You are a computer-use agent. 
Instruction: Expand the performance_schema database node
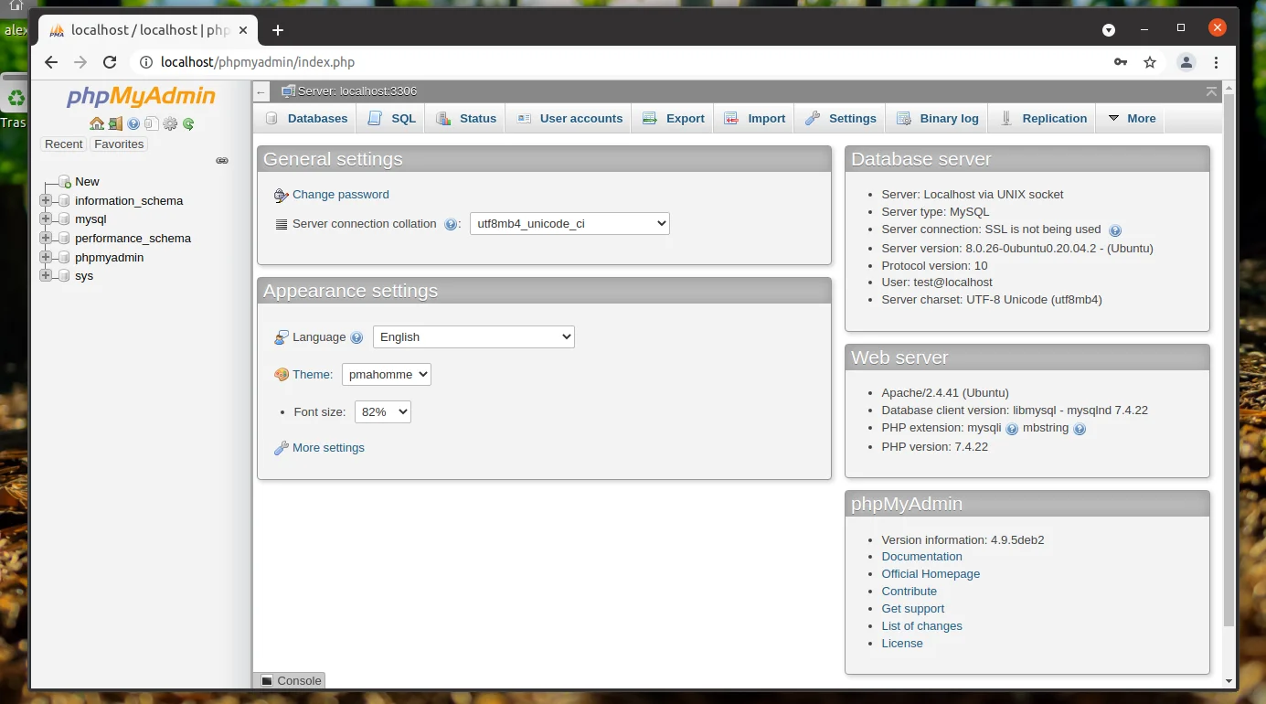coord(45,238)
